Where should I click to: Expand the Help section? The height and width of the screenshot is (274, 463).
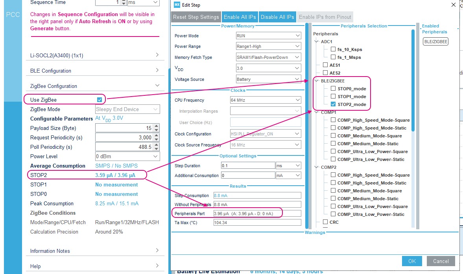coord(95,266)
